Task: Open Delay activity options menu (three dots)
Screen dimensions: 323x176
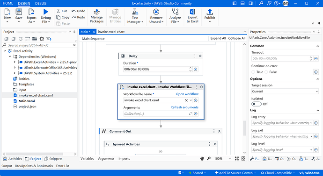Action: click(195, 56)
